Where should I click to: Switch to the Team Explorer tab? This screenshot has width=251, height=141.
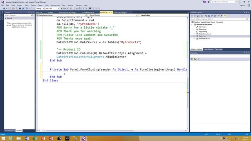coord(208,49)
